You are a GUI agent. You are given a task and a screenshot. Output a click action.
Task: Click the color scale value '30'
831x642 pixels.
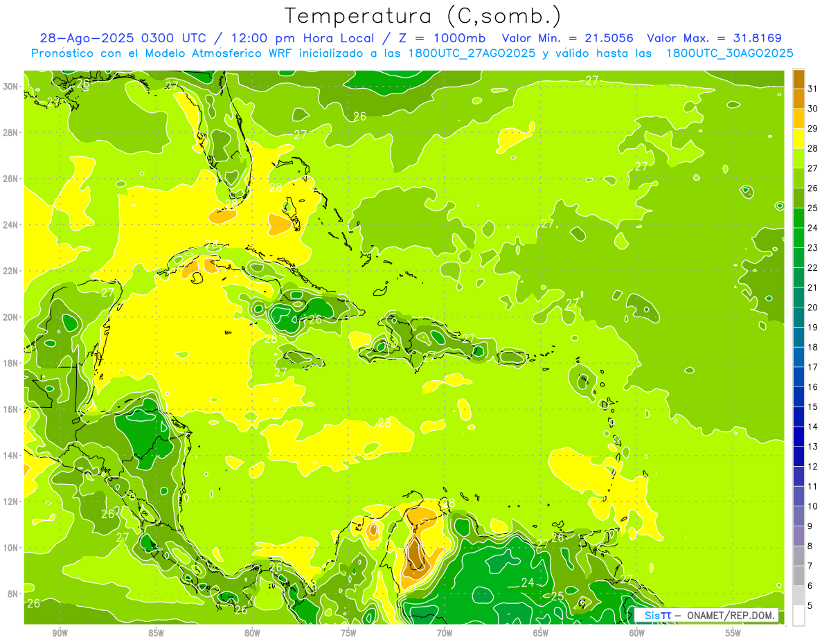point(813,109)
